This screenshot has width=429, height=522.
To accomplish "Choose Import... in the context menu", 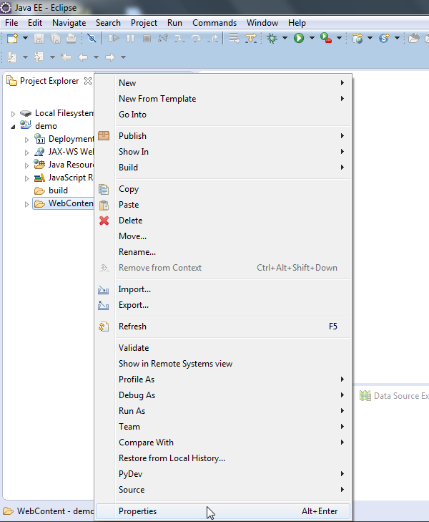I will pos(222,289).
